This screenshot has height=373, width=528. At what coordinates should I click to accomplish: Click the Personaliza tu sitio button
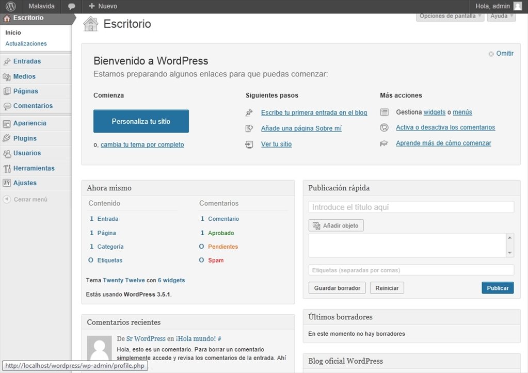coord(141,121)
